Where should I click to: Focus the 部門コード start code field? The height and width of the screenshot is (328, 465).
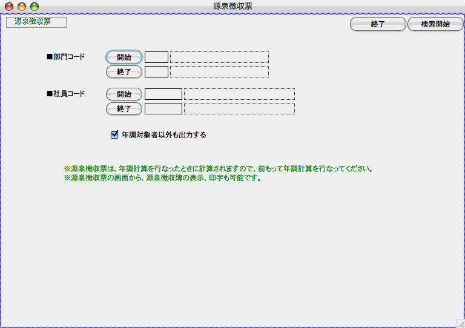(156, 57)
